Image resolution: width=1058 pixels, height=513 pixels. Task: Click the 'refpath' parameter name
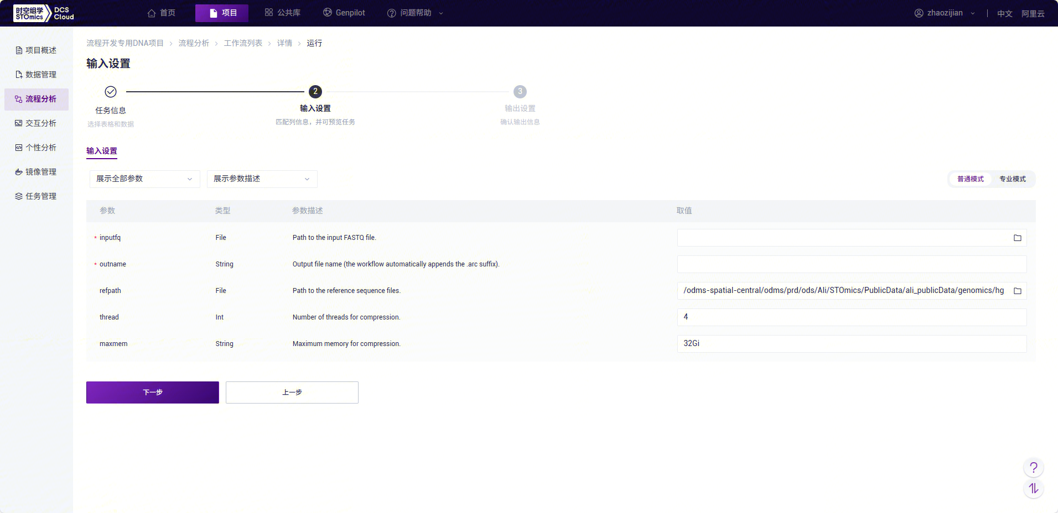click(110, 291)
